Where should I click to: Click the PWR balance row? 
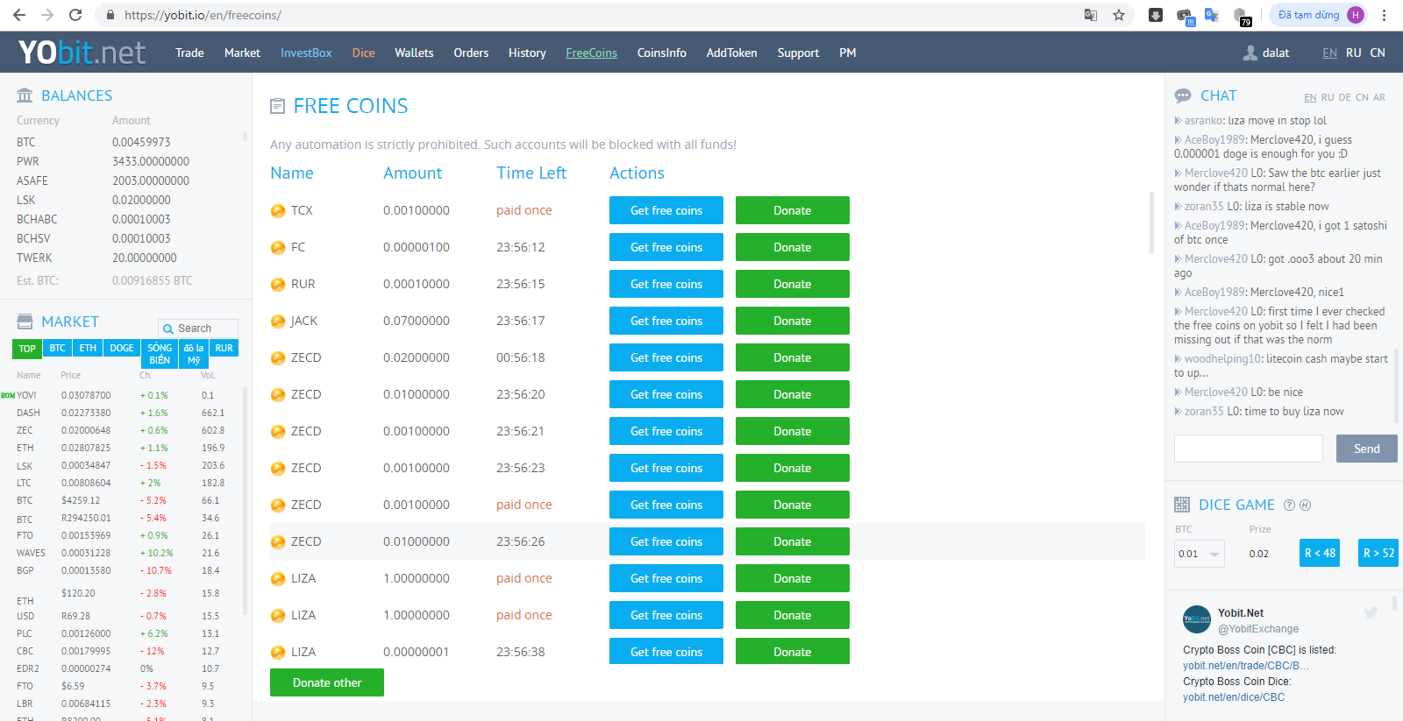tap(125, 161)
